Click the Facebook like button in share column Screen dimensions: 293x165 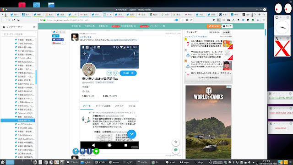pyautogui.click(x=58, y=39)
